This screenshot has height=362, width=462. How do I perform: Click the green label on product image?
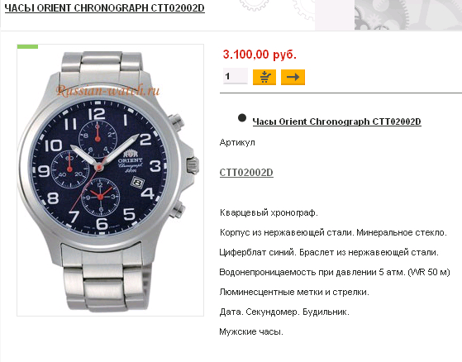click(28, 46)
